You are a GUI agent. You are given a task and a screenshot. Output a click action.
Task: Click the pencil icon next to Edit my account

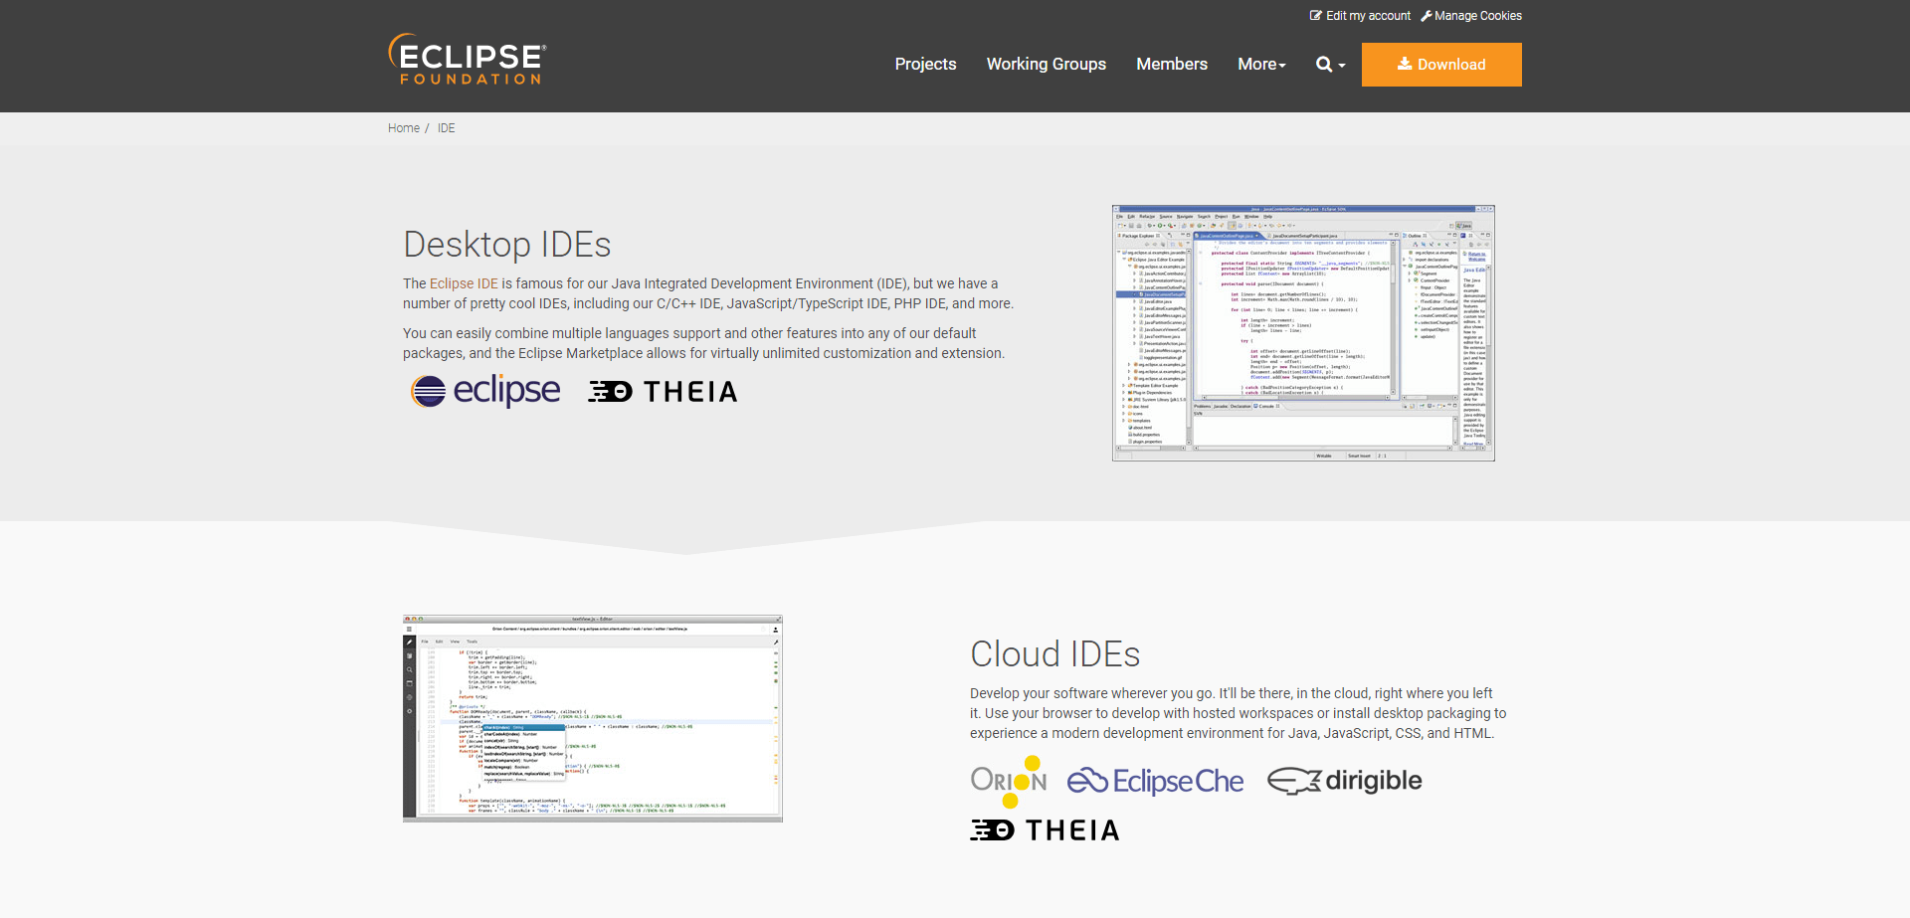(x=1315, y=15)
